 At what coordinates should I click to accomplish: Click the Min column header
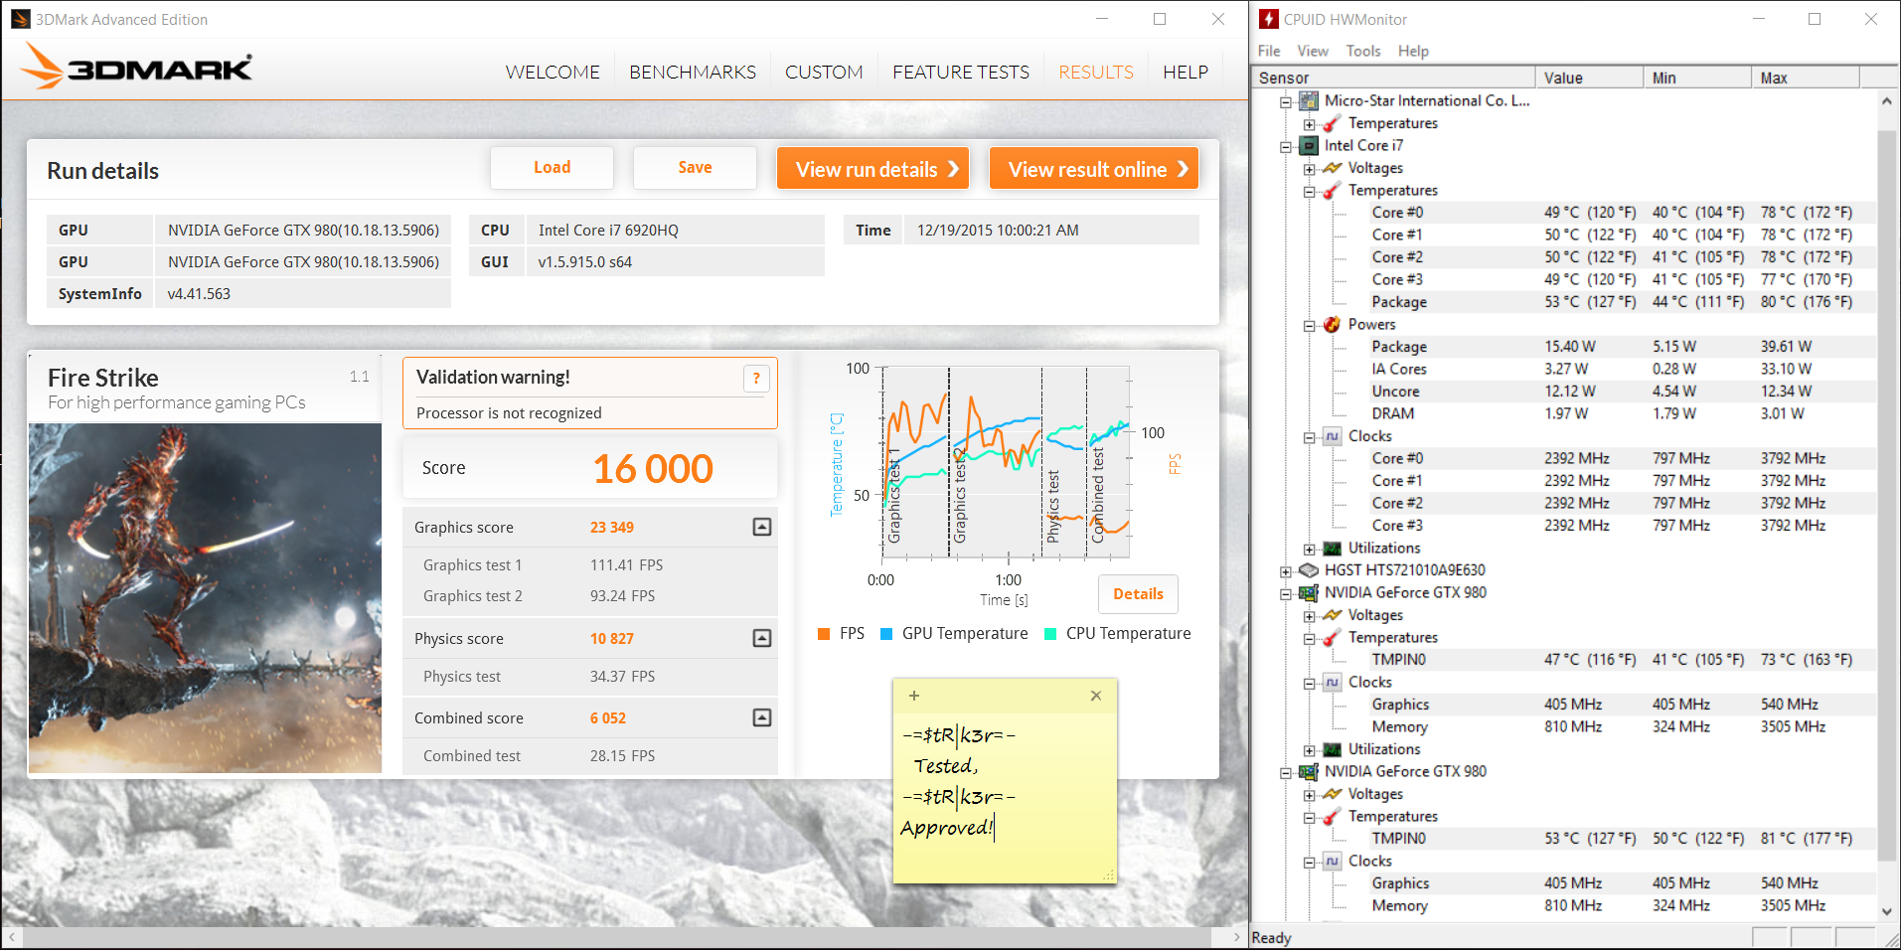point(1697,78)
